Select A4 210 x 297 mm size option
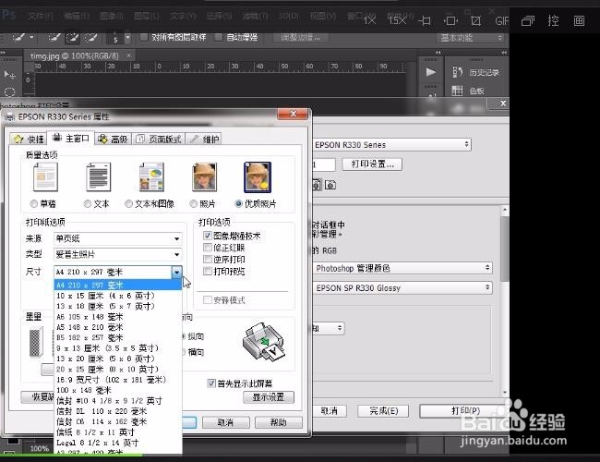The image size is (600, 462). click(118, 285)
